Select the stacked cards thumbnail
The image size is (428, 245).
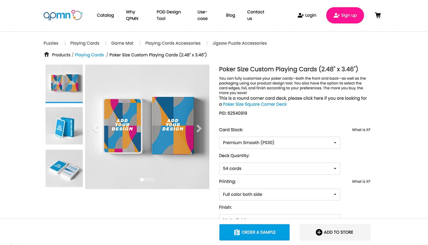[64, 168]
